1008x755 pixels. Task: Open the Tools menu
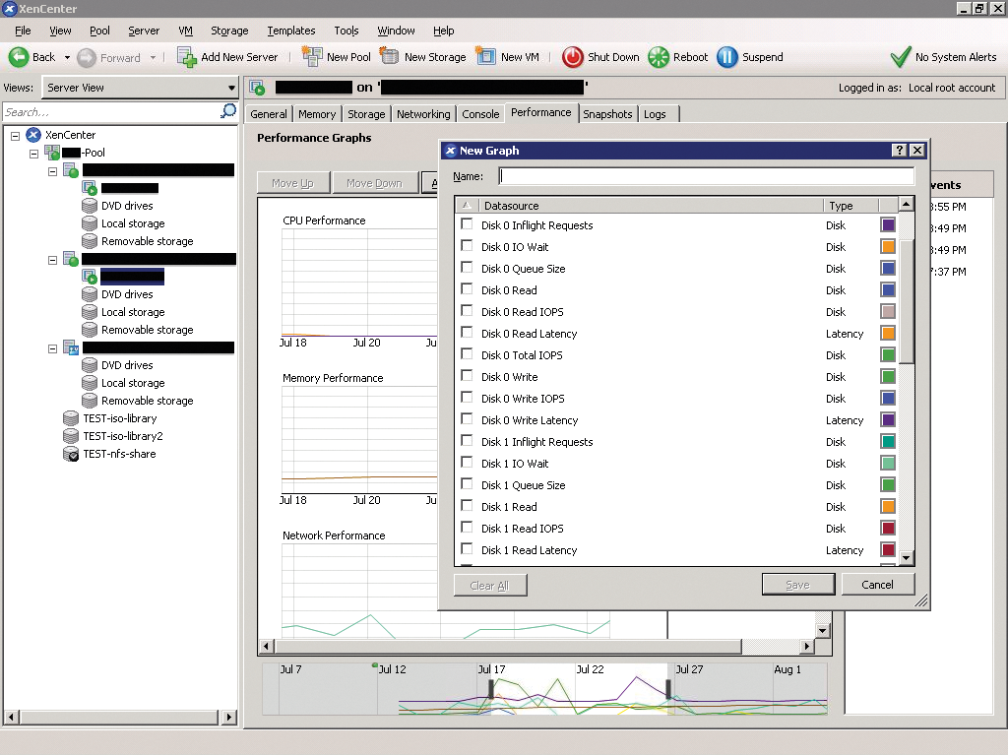coord(346,31)
